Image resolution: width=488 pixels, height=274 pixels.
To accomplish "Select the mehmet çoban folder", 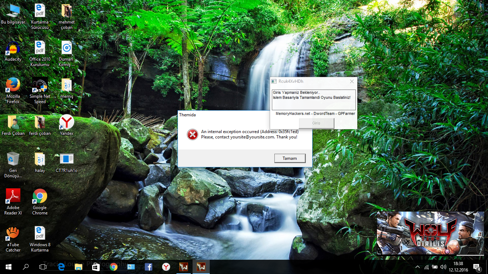I will pyautogui.click(x=66, y=17).
